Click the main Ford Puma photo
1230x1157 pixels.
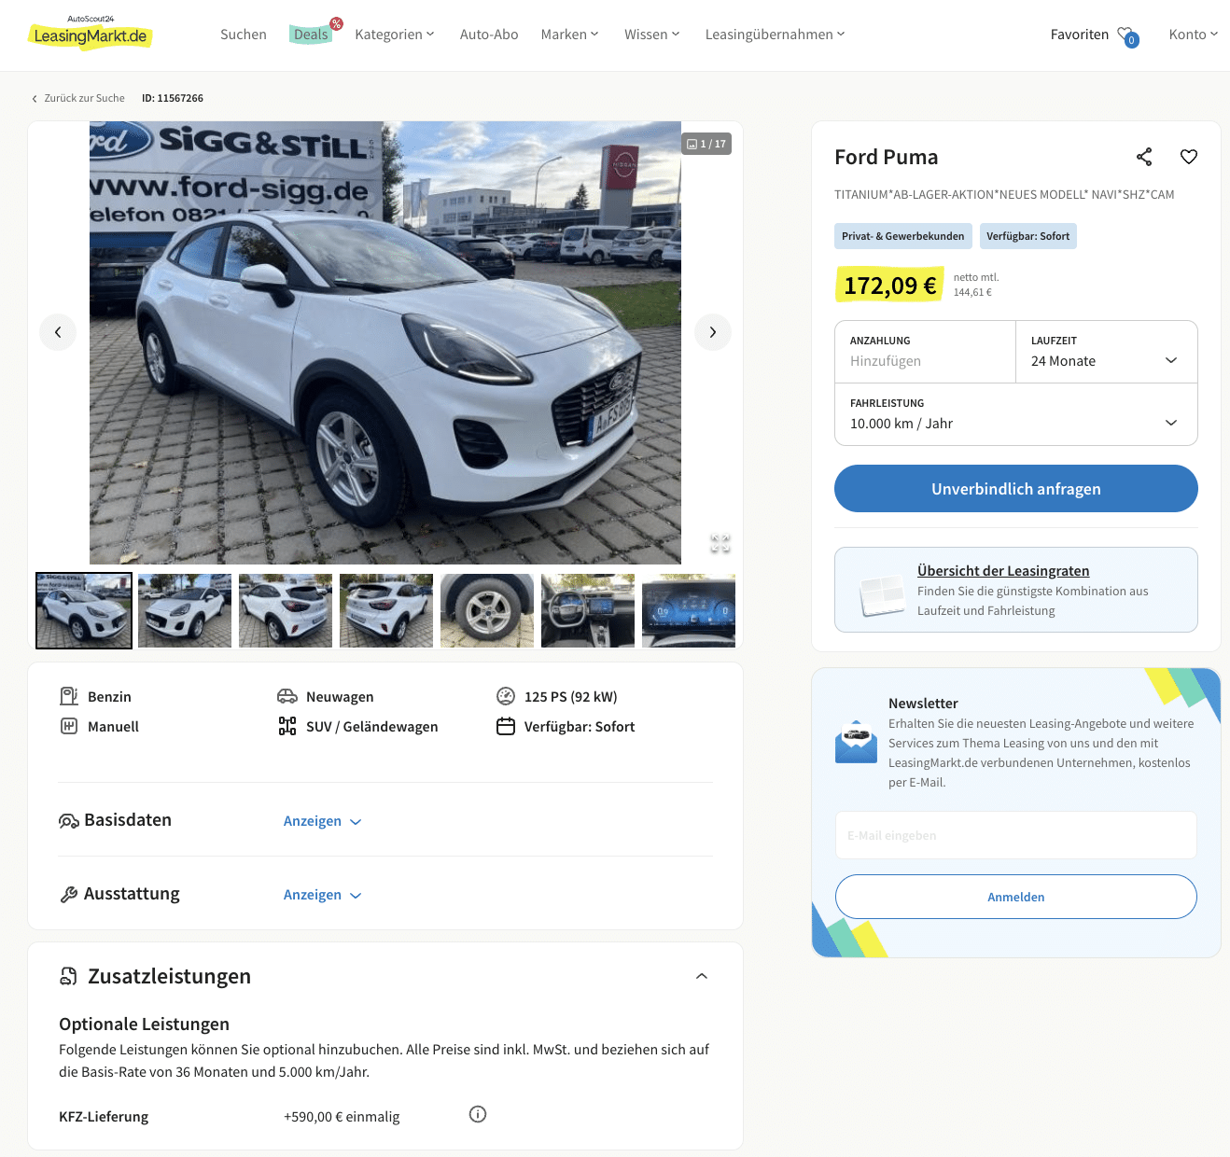tap(385, 342)
